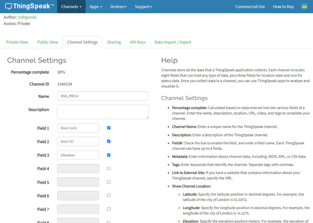Open the How to Buy link
Image resolution: width=313 pixels, height=223 pixels.
click(283, 7)
